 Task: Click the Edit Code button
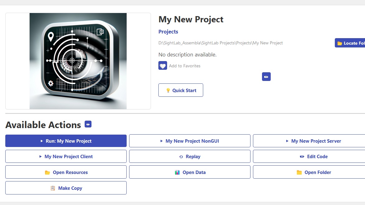[x=313, y=157]
